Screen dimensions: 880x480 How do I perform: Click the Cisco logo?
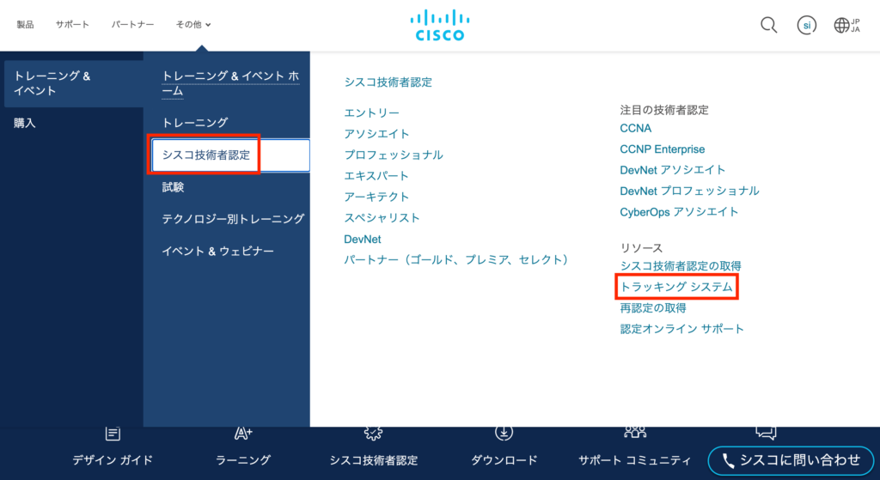pyautogui.click(x=440, y=25)
